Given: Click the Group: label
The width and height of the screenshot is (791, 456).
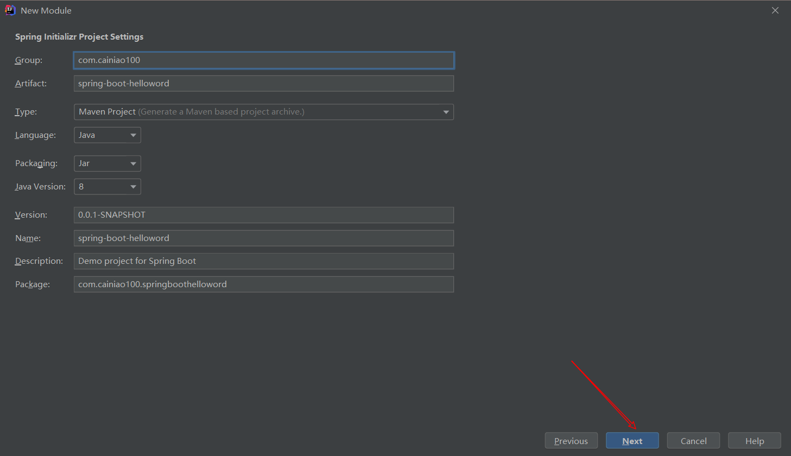Looking at the screenshot, I should coord(29,60).
